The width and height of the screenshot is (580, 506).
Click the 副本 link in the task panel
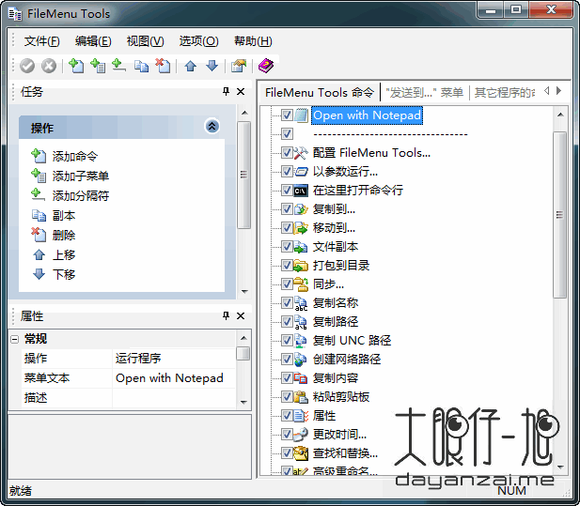[x=64, y=215]
